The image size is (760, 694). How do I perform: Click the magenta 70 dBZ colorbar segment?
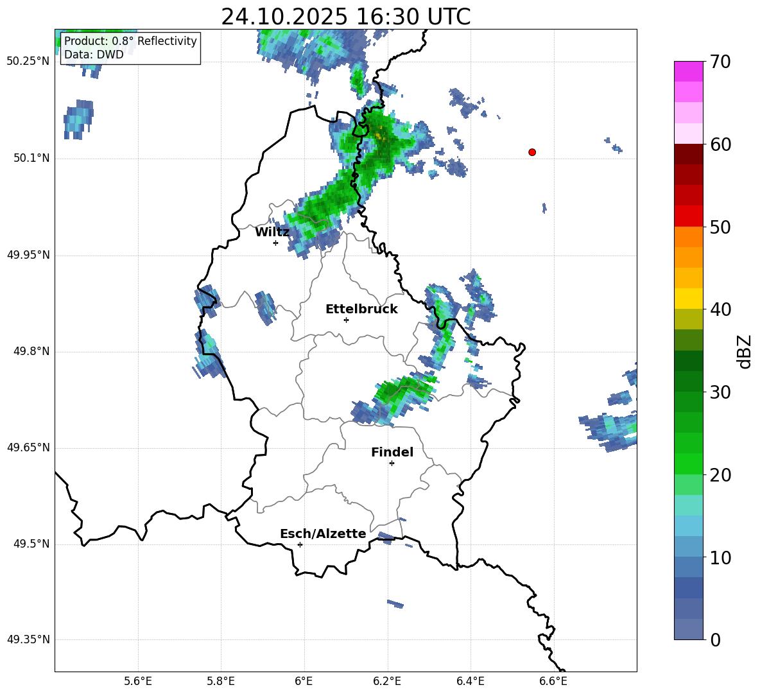[688, 71]
